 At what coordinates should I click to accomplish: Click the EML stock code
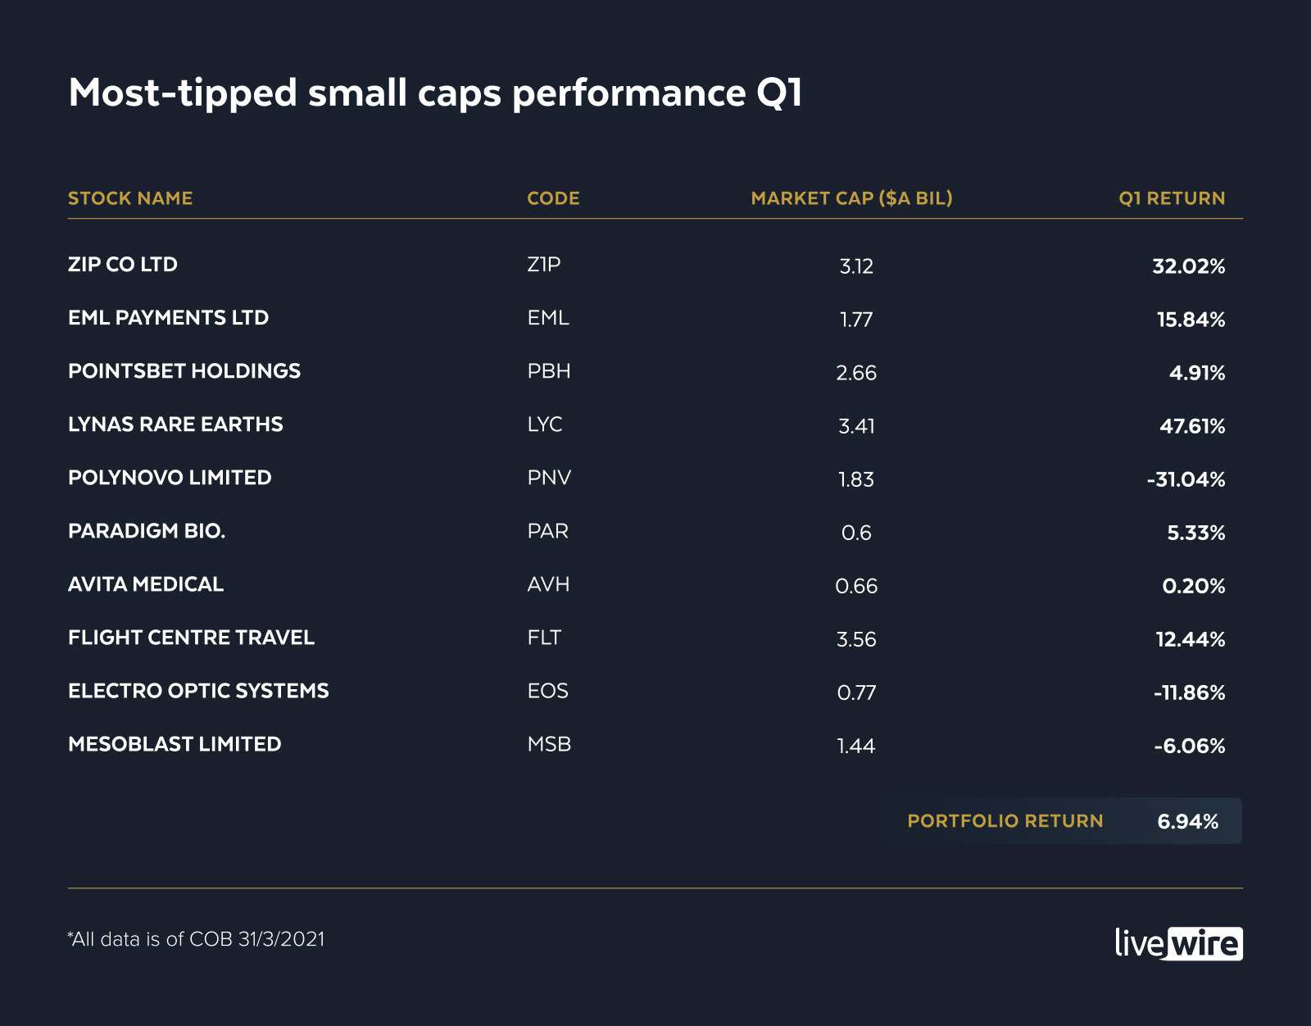pyautogui.click(x=548, y=318)
